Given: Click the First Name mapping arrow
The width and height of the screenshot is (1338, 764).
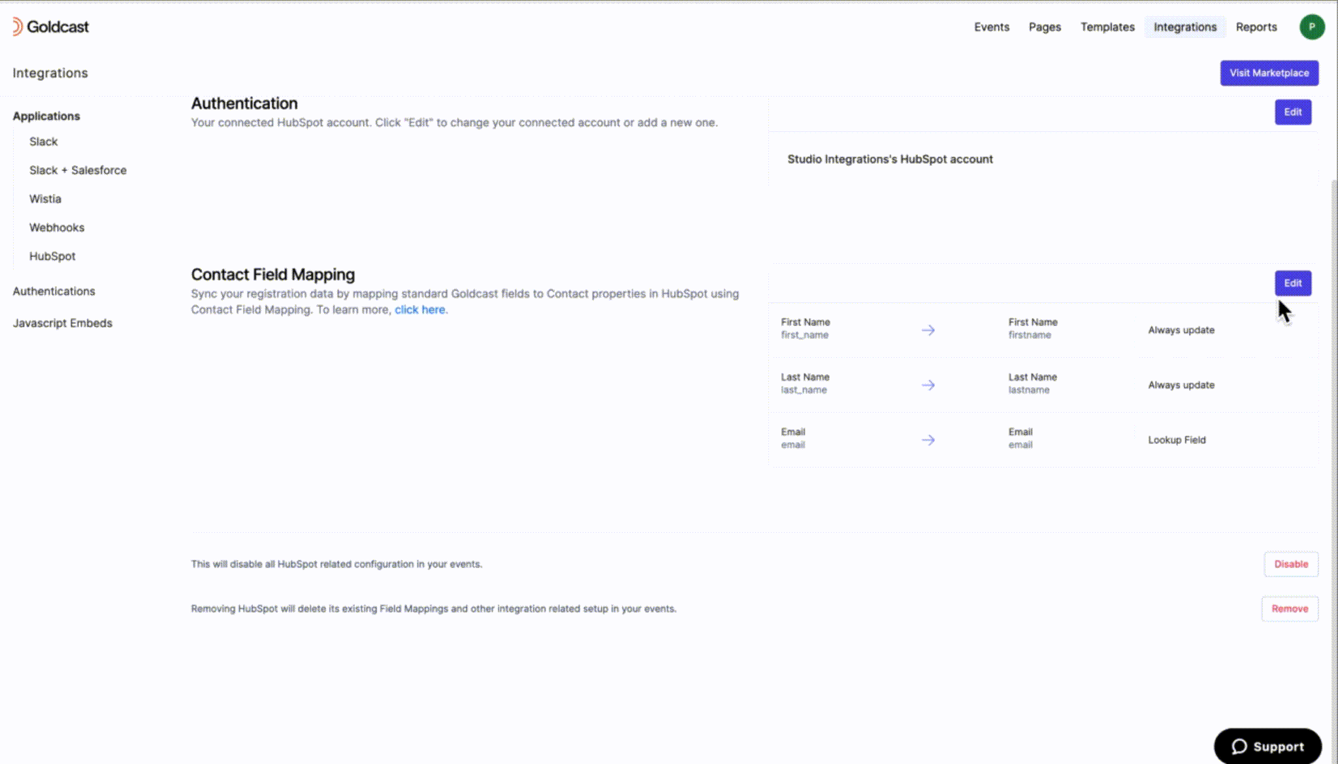Looking at the screenshot, I should pos(928,330).
